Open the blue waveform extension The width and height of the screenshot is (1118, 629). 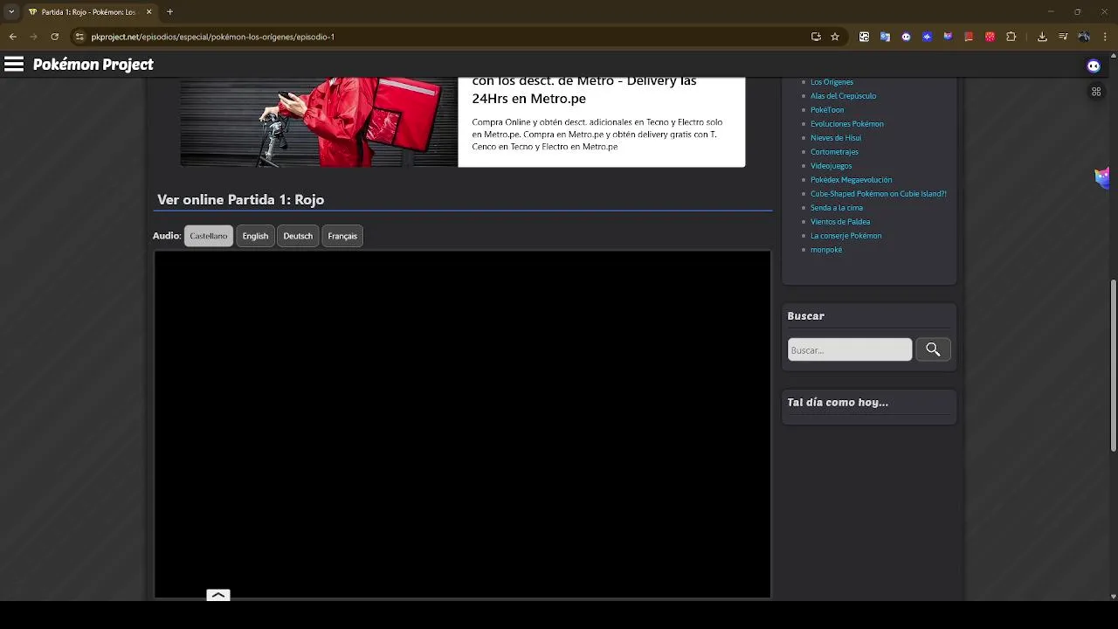click(927, 37)
